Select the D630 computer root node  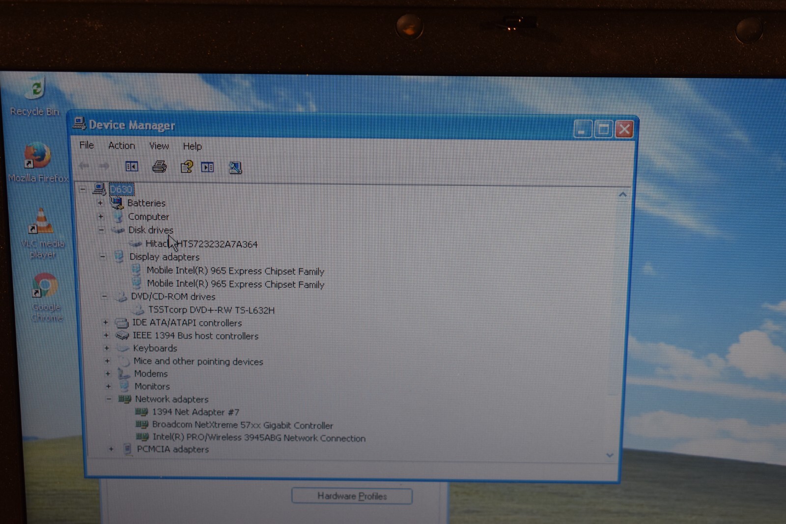tap(121, 189)
